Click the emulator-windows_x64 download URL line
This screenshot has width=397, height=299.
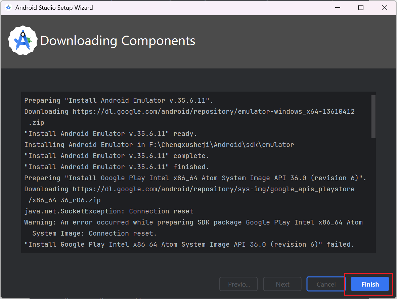tap(189, 111)
